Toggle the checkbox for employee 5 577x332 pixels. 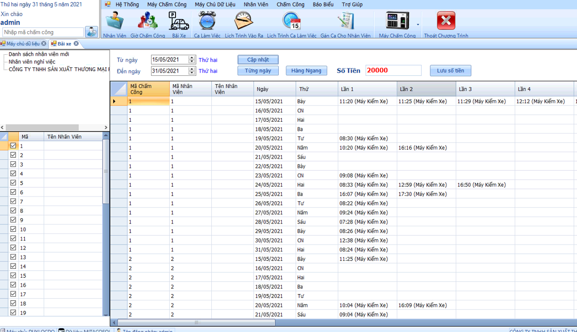tap(13, 183)
